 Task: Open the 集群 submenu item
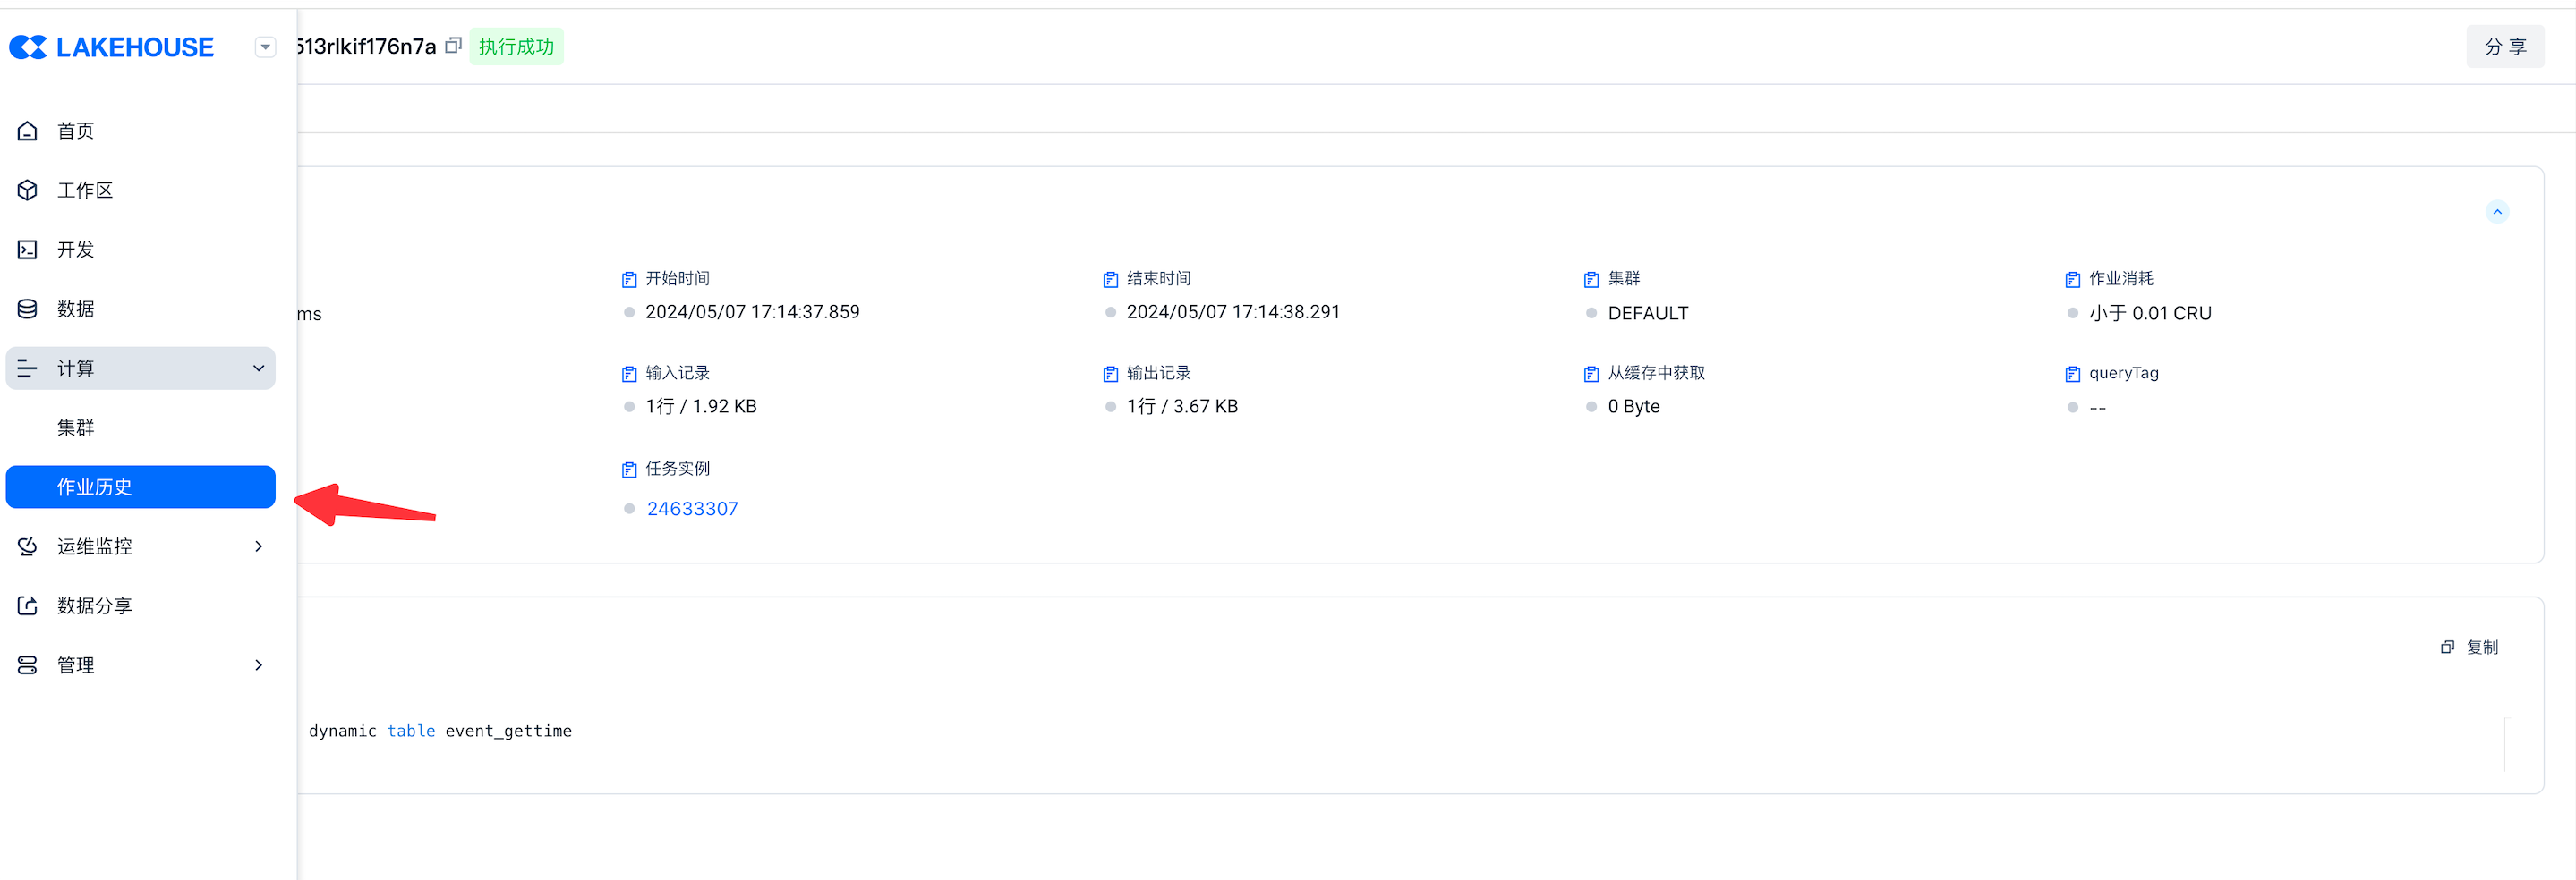coord(76,427)
